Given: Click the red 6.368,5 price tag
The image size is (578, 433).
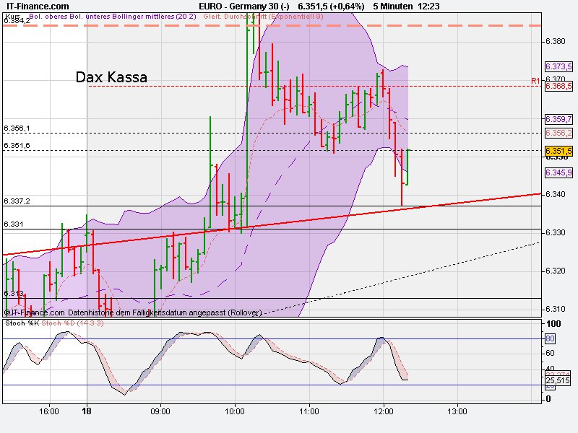Looking at the screenshot, I should click(558, 87).
